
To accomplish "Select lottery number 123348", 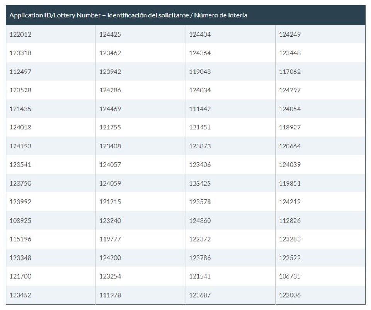I will 20,258.
